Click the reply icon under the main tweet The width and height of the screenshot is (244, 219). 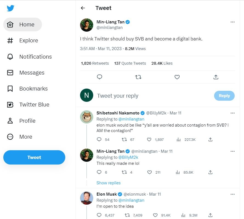click(x=100, y=77)
